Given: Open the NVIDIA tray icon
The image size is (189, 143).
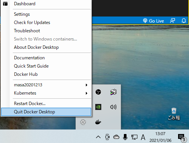Looking at the screenshot, I should tap(98, 107).
